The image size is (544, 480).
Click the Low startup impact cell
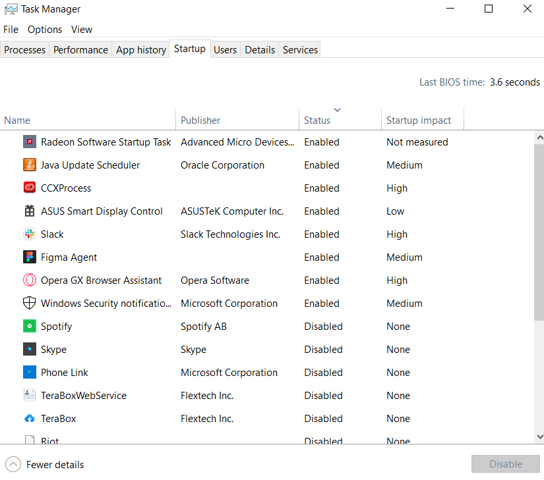pos(395,211)
